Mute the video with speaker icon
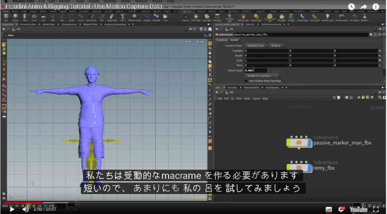This screenshot has width=387, height=214. (x=25, y=209)
